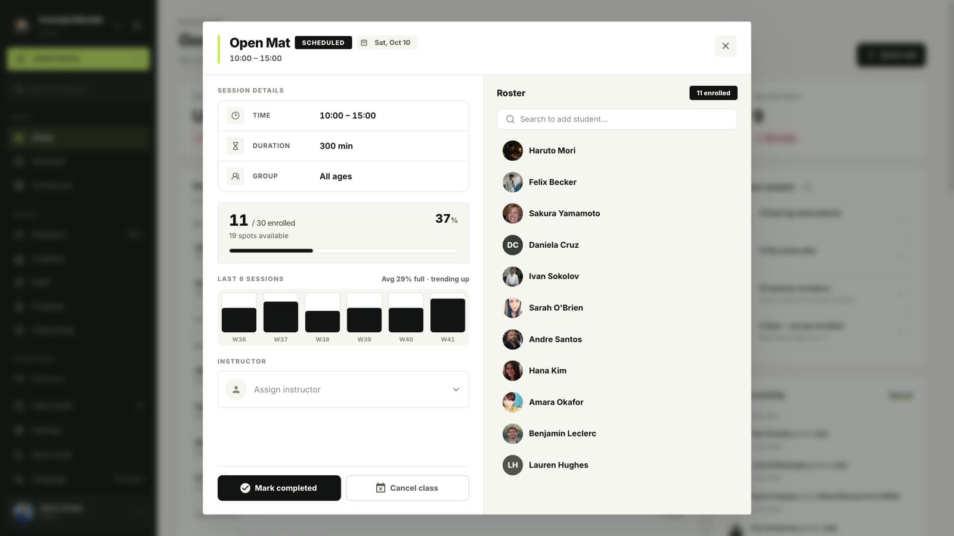The width and height of the screenshot is (954, 536).
Task: Mark the class as completed
Action: [x=279, y=488]
